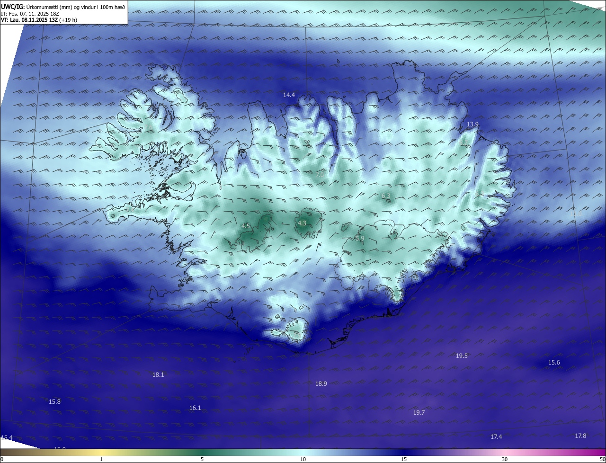Click the 19.5 value southeast of Iceland
This screenshot has width=606, height=463.
click(462, 356)
